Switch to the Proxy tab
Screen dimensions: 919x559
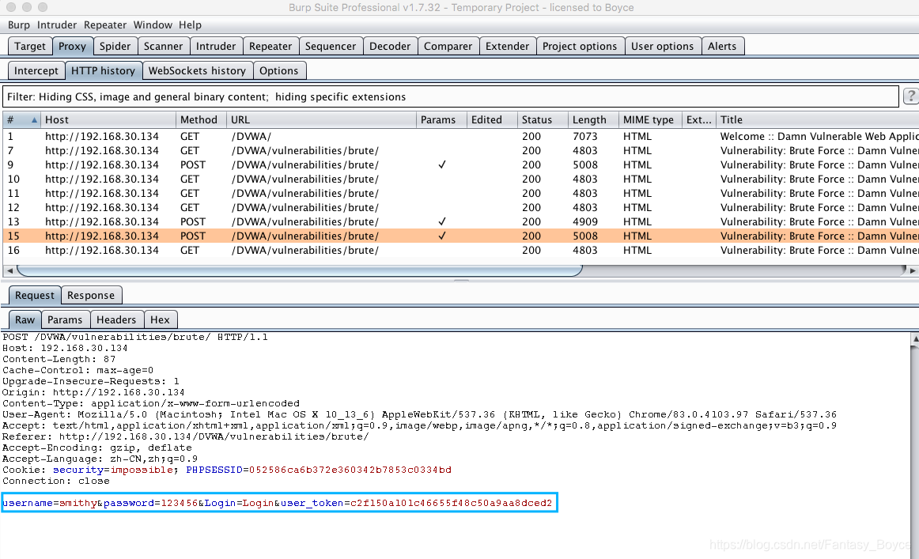(x=72, y=47)
